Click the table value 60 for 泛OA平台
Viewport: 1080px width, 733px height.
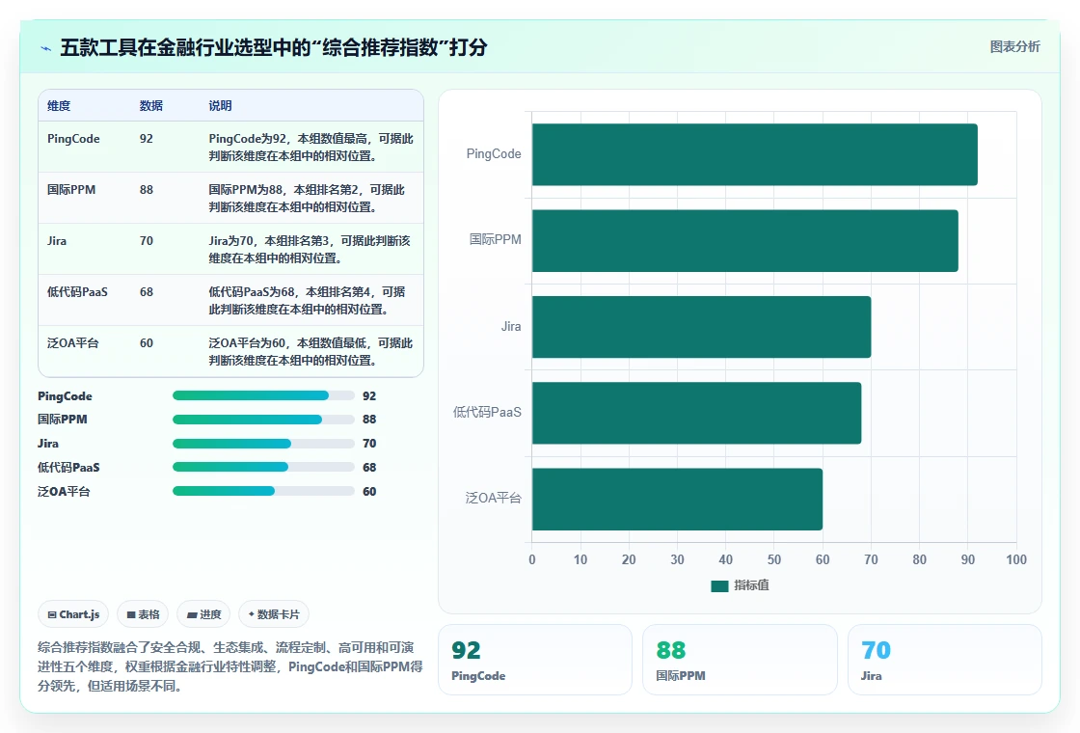point(146,343)
